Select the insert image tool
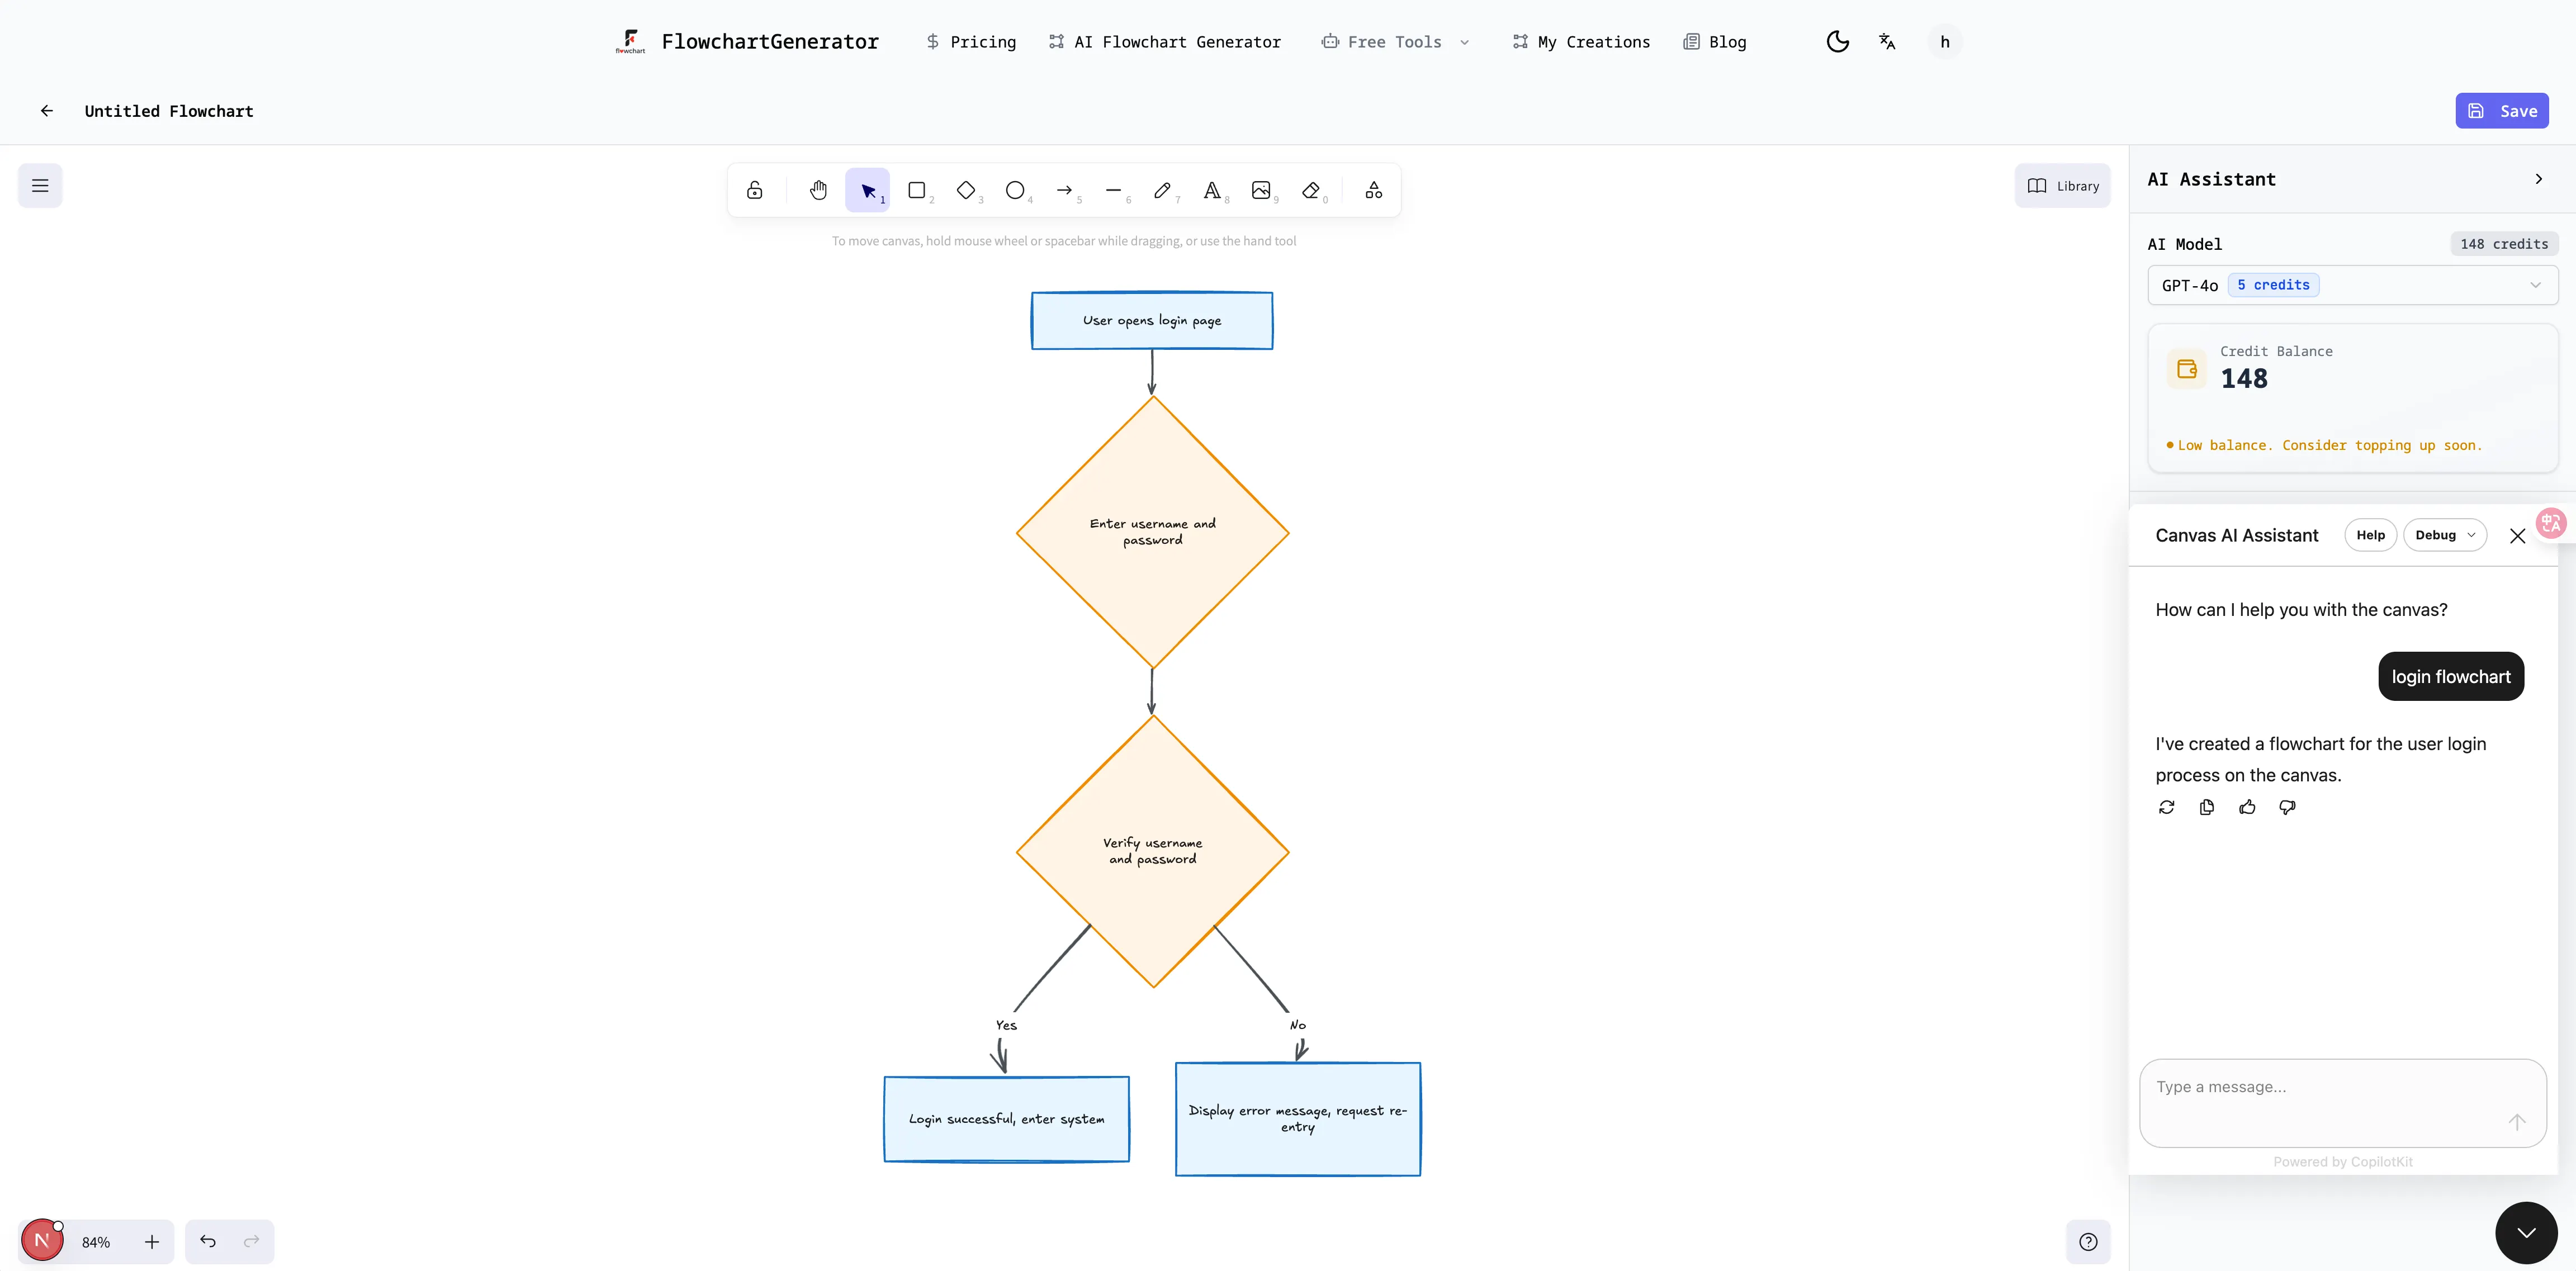The width and height of the screenshot is (2576, 1271). pos(1261,190)
